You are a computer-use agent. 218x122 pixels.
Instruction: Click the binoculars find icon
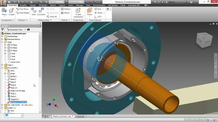28,29
